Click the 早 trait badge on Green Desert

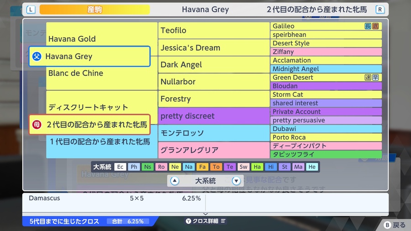pos(375,78)
